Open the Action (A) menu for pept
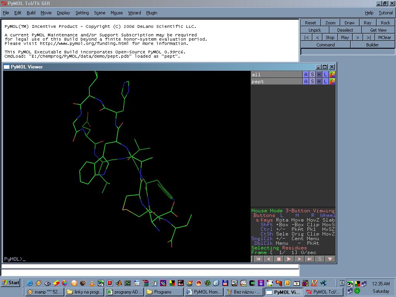Viewport: 396px width, 297px height. [x=306, y=81]
